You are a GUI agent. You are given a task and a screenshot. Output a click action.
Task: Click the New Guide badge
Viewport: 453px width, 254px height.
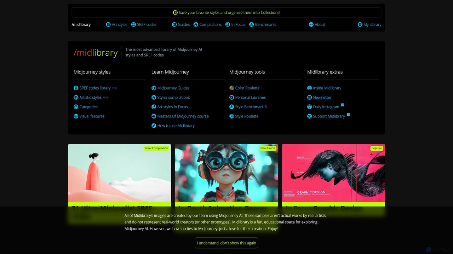click(x=268, y=148)
